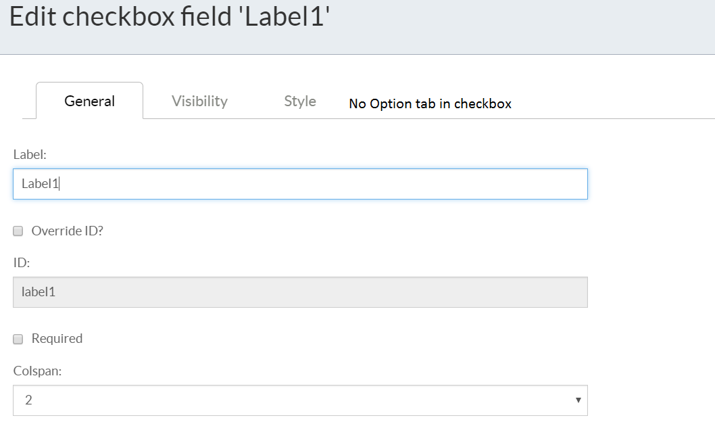Click the 'ID:' field caption
This screenshot has width=715, height=443.
tap(22, 262)
